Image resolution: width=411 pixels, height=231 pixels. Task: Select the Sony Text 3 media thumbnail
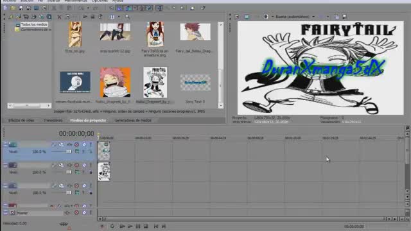point(195,83)
